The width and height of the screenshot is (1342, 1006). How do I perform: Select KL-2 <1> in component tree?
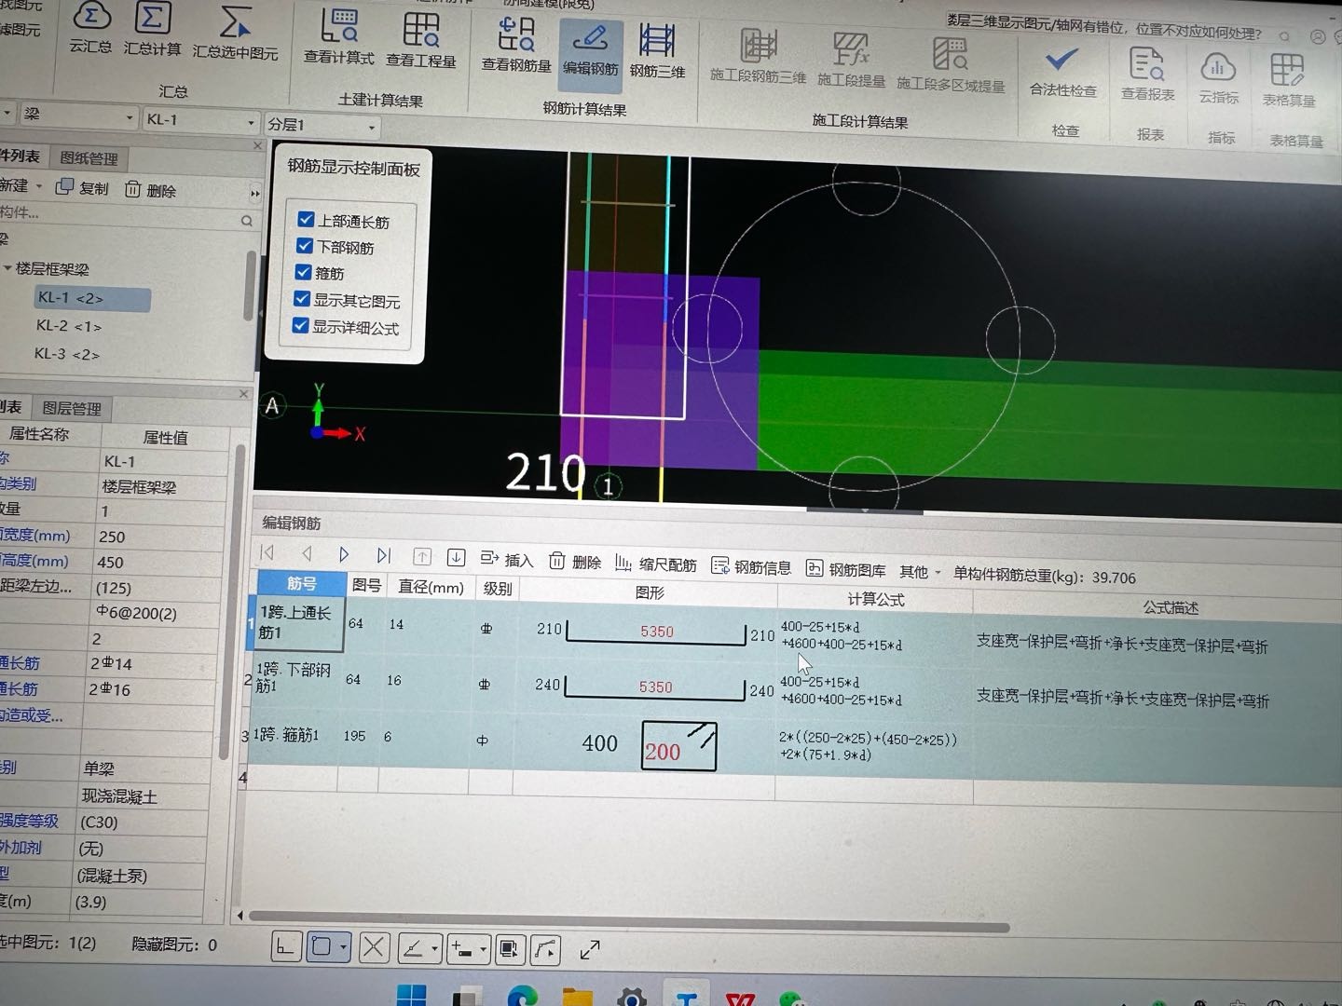[x=69, y=326]
